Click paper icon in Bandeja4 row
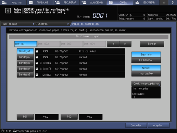 (x=37, y=69)
